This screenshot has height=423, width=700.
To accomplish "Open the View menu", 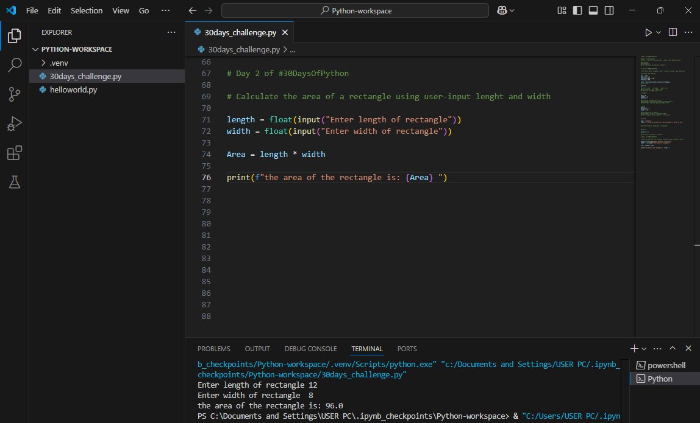I will tap(121, 10).
